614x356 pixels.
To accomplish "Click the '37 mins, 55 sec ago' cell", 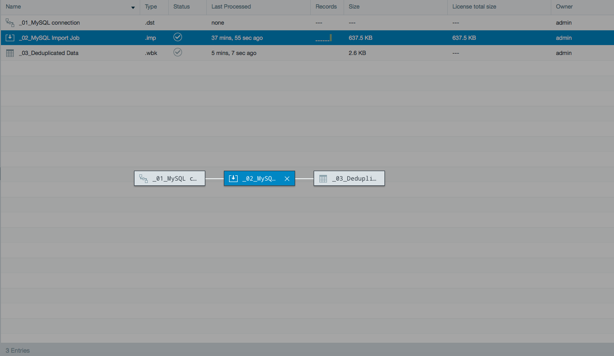I will (x=237, y=38).
